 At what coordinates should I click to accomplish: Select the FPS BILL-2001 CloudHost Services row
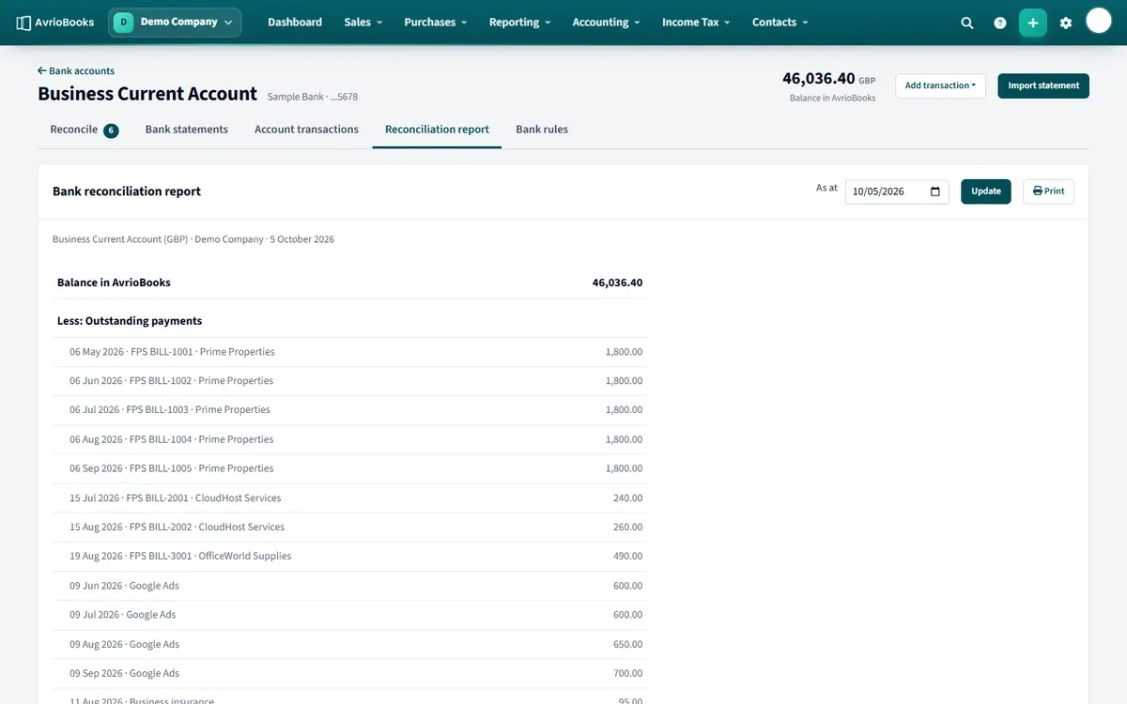349,498
